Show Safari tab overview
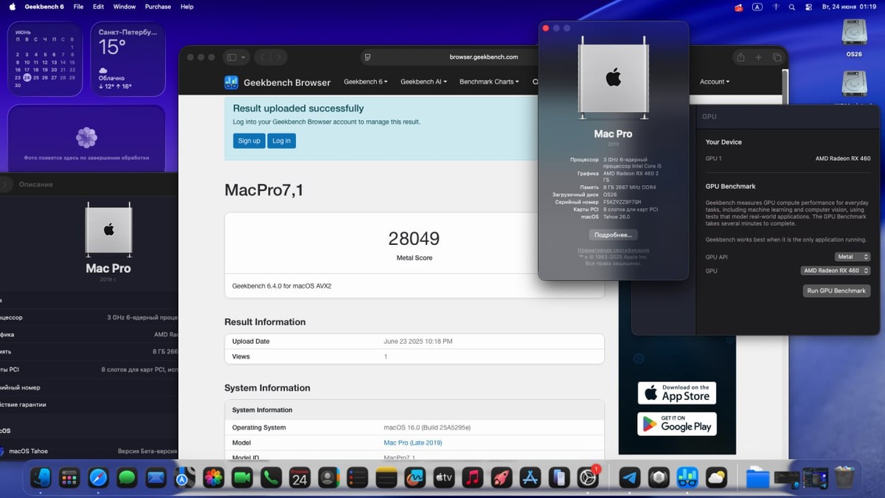 [777, 57]
